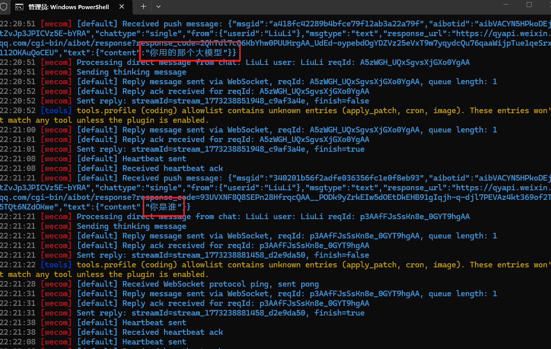
Task: Click the [tools] tag on the 22:21:22 line
Action: click(56, 265)
